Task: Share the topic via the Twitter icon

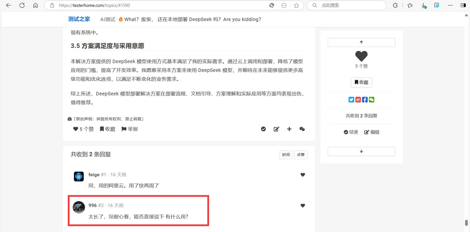Action: click(x=351, y=100)
